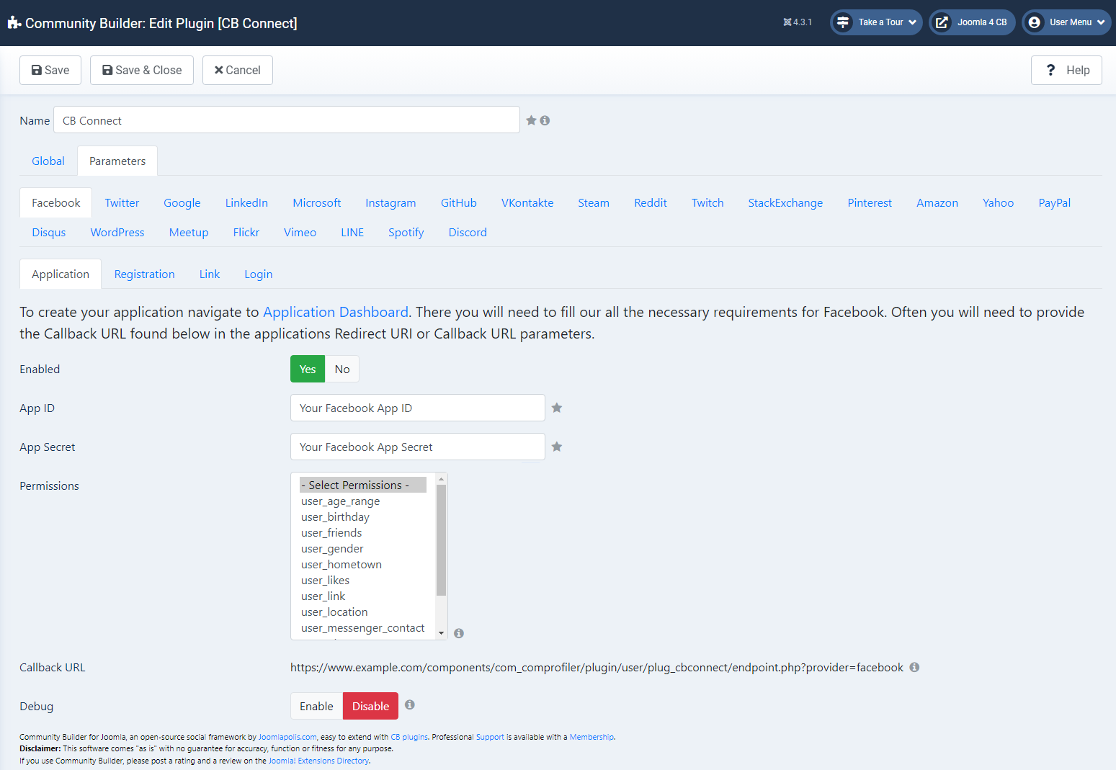Focus the App ID input field

418,408
